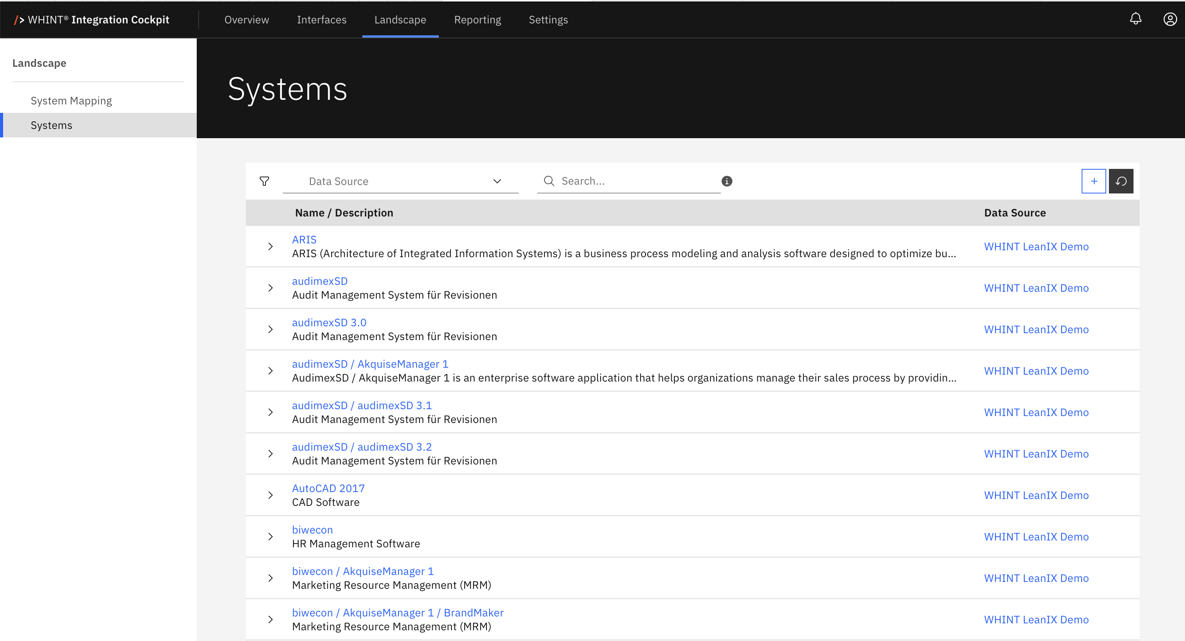
Task: Open the user profile icon
Action: point(1170,19)
